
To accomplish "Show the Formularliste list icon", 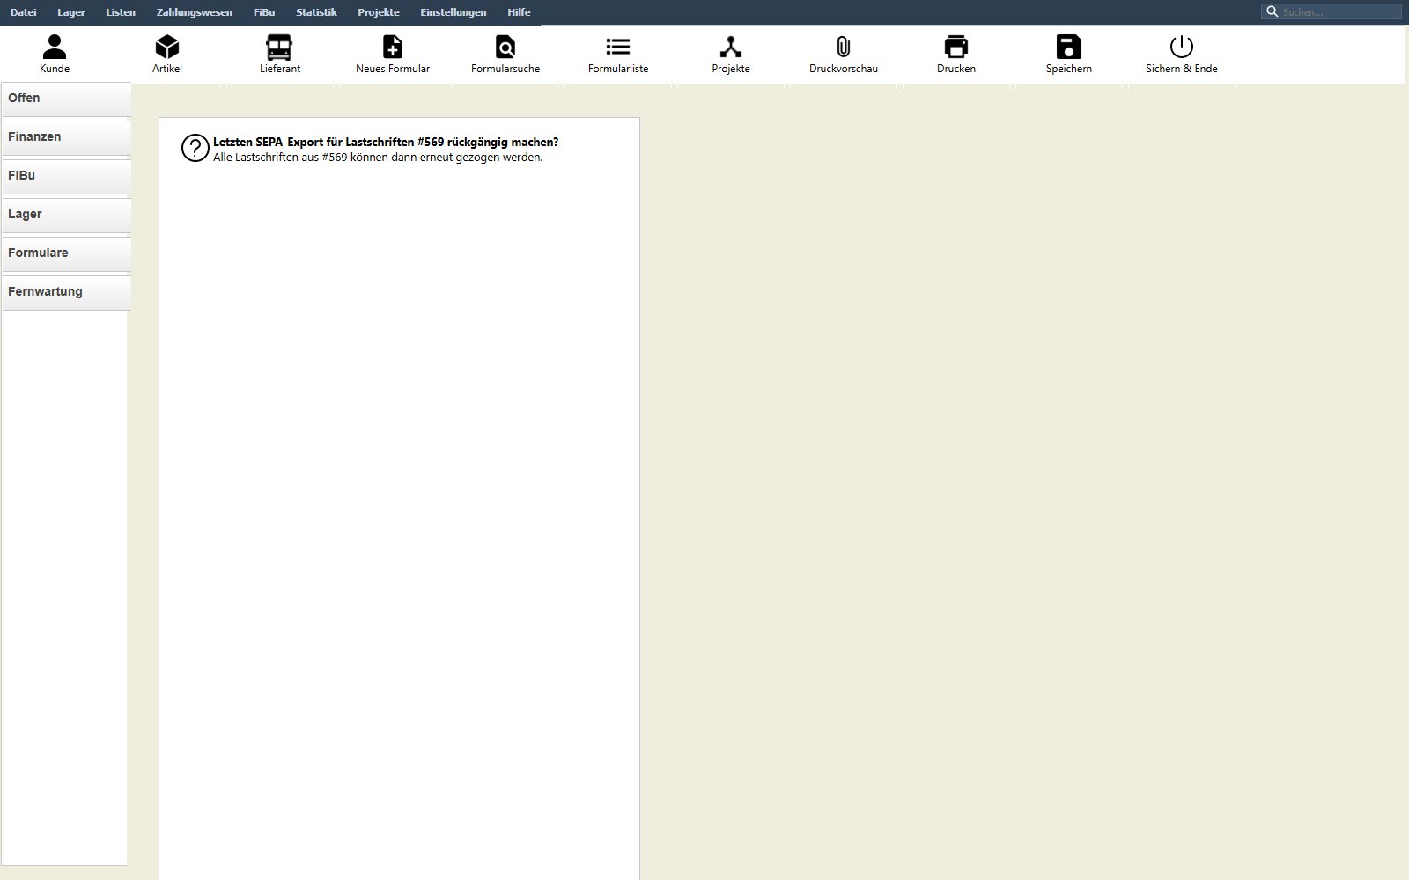I will coord(618,47).
